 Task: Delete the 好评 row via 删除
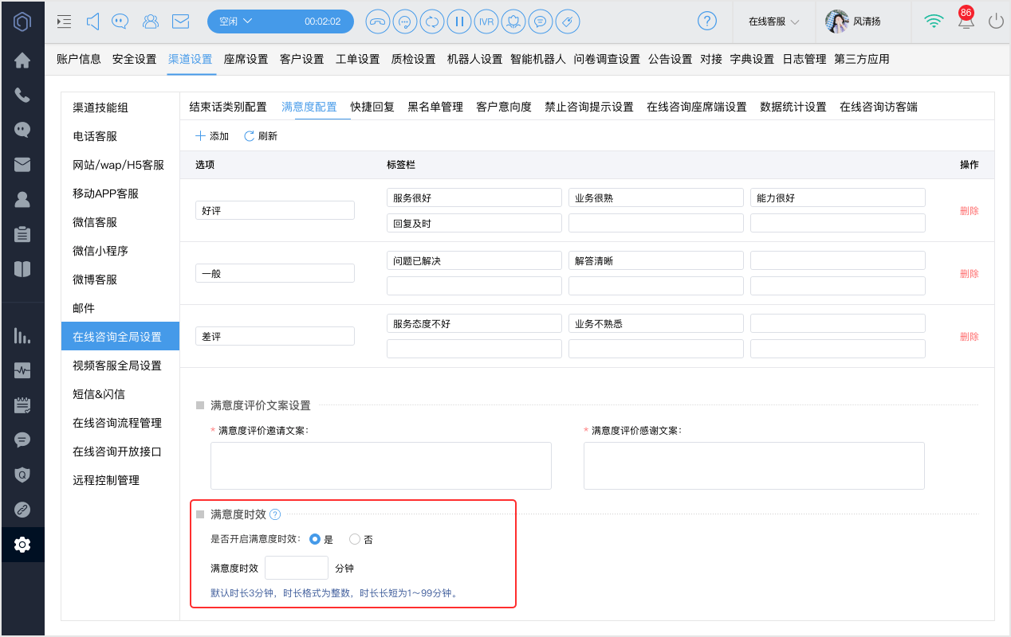(x=970, y=211)
